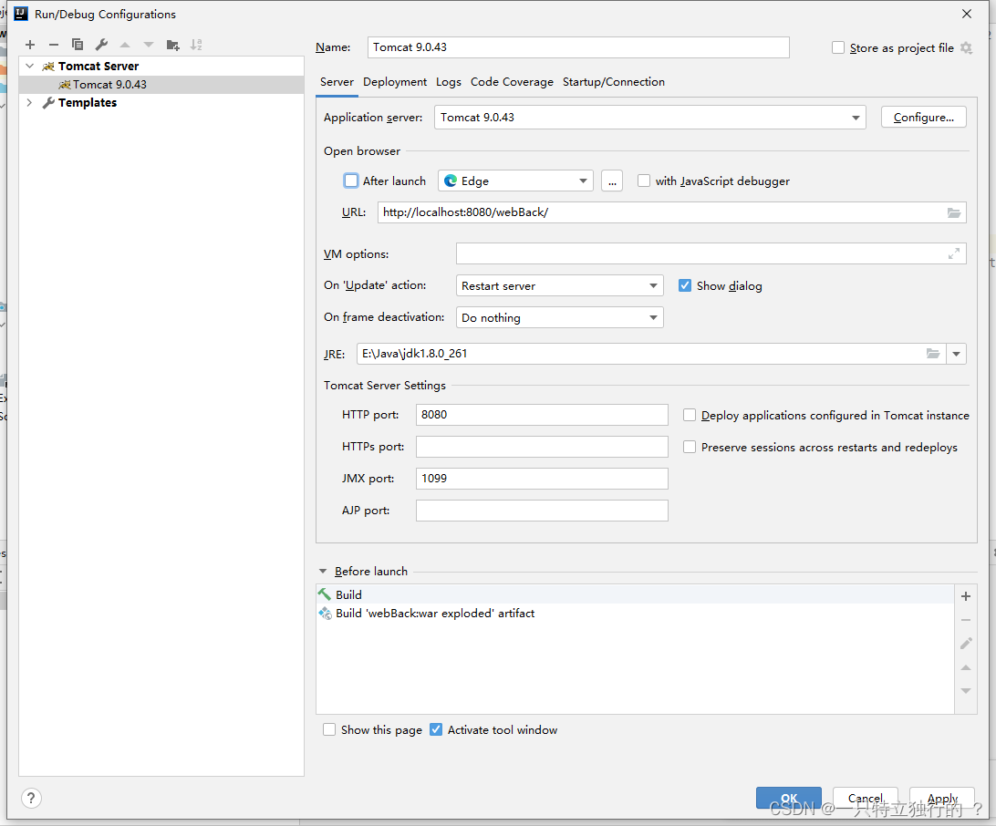The width and height of the screenshot is (996, 826).
Task: Enable Preserve sessions across restarts and redeploys
Action: pyautogui.click(x=690, y=447)
